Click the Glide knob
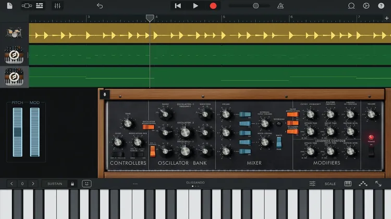This screenshot has height=219, width=391. [118, 143]
